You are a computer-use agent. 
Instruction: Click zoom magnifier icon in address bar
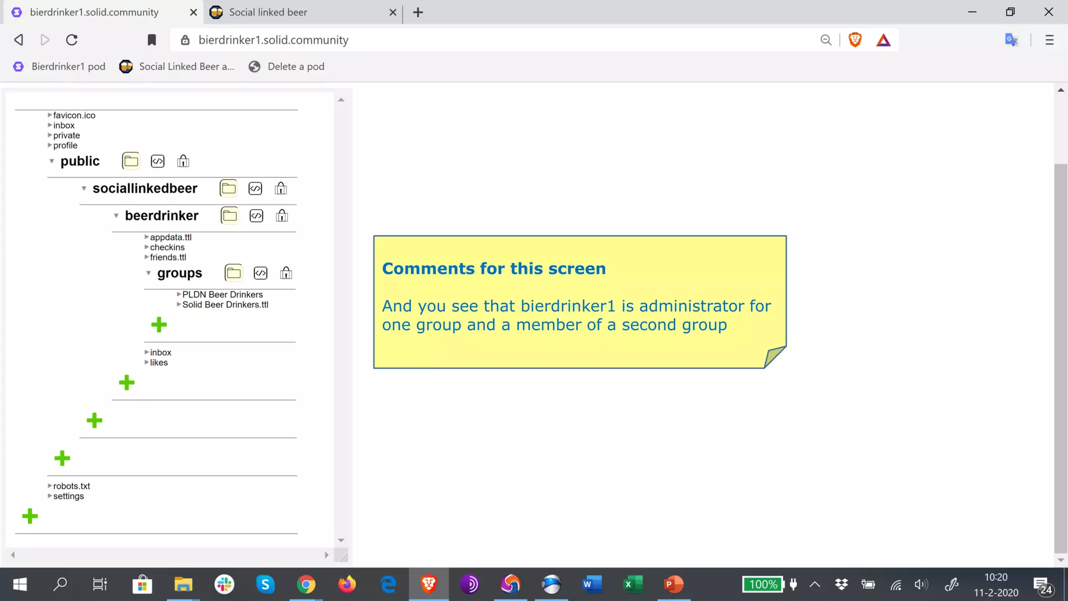tap(826, 40)
